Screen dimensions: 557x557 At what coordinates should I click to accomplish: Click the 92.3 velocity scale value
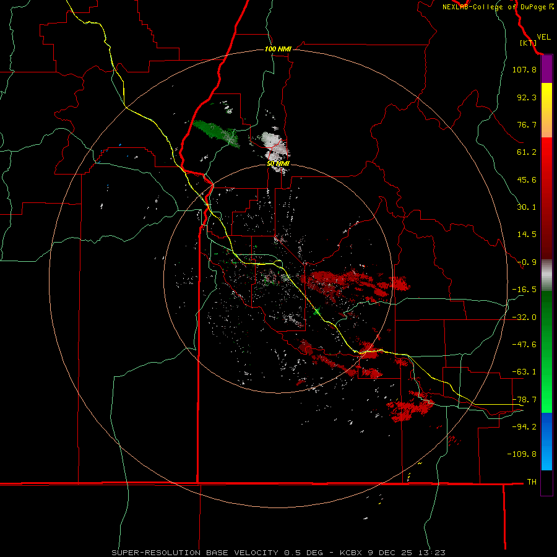tap(527, 97)
